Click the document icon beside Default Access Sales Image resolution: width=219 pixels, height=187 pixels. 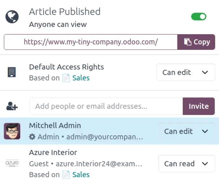click(x=66, y=78)
